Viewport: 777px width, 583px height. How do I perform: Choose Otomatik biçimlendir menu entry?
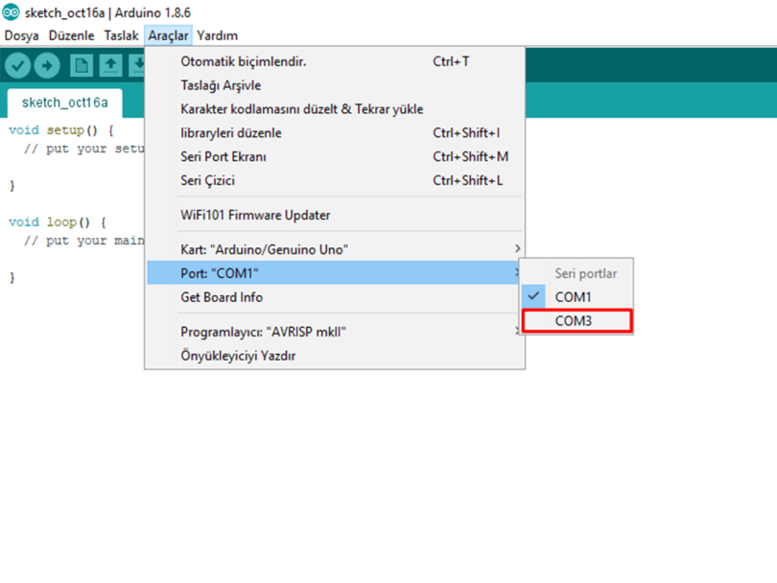335,61
